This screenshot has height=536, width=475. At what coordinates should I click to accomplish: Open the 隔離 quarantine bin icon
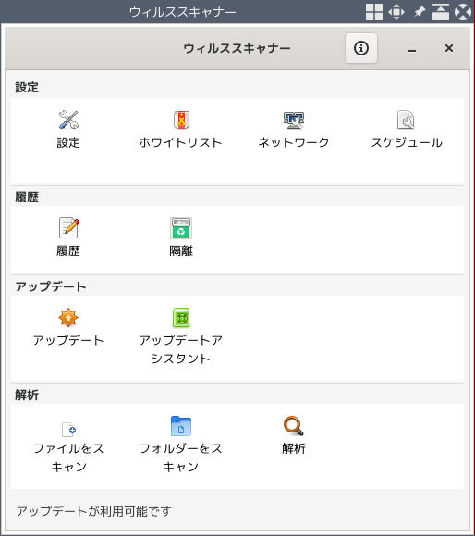[x=181, y=228]
